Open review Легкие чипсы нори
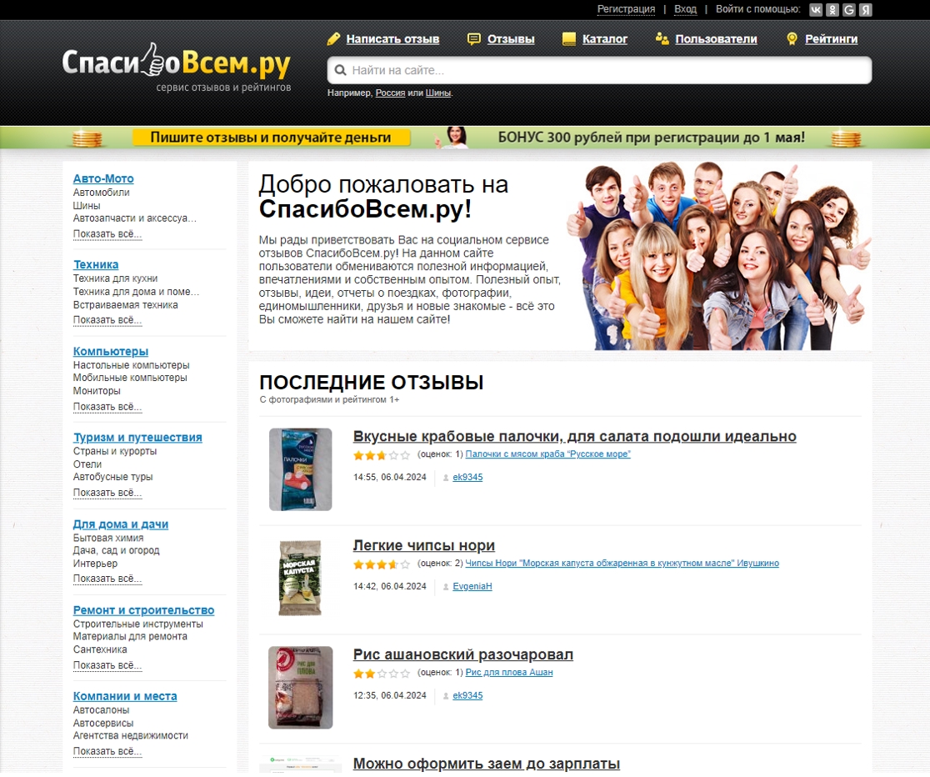 (423, 546)
